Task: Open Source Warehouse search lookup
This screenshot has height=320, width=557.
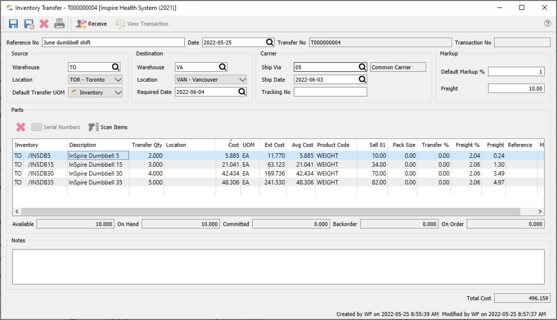Action: point(116,67)
